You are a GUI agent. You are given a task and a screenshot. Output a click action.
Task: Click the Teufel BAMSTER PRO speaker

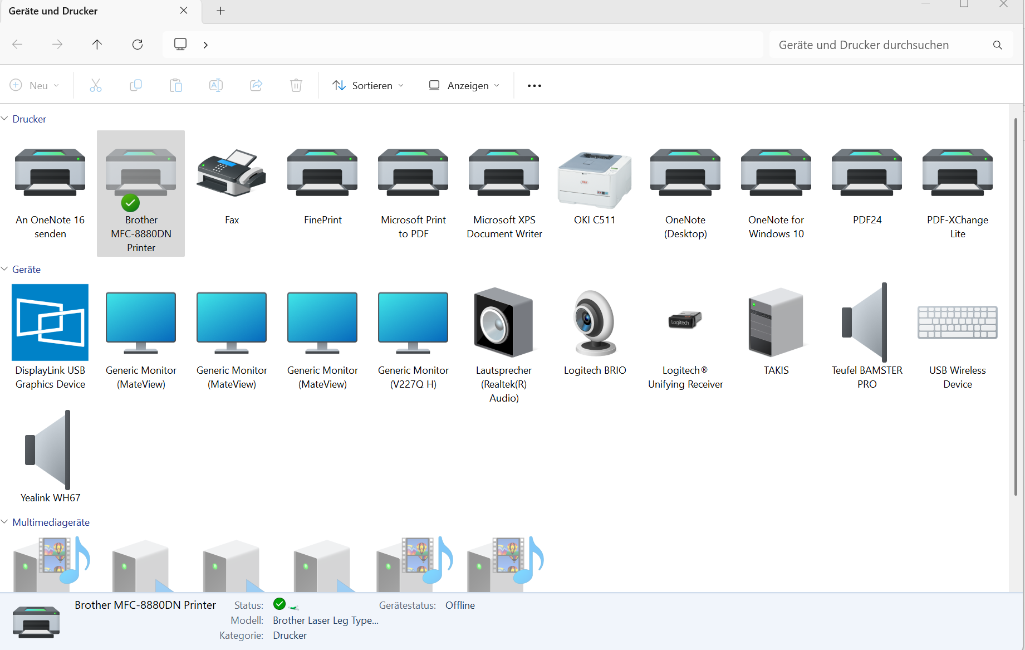coord(866,323)
